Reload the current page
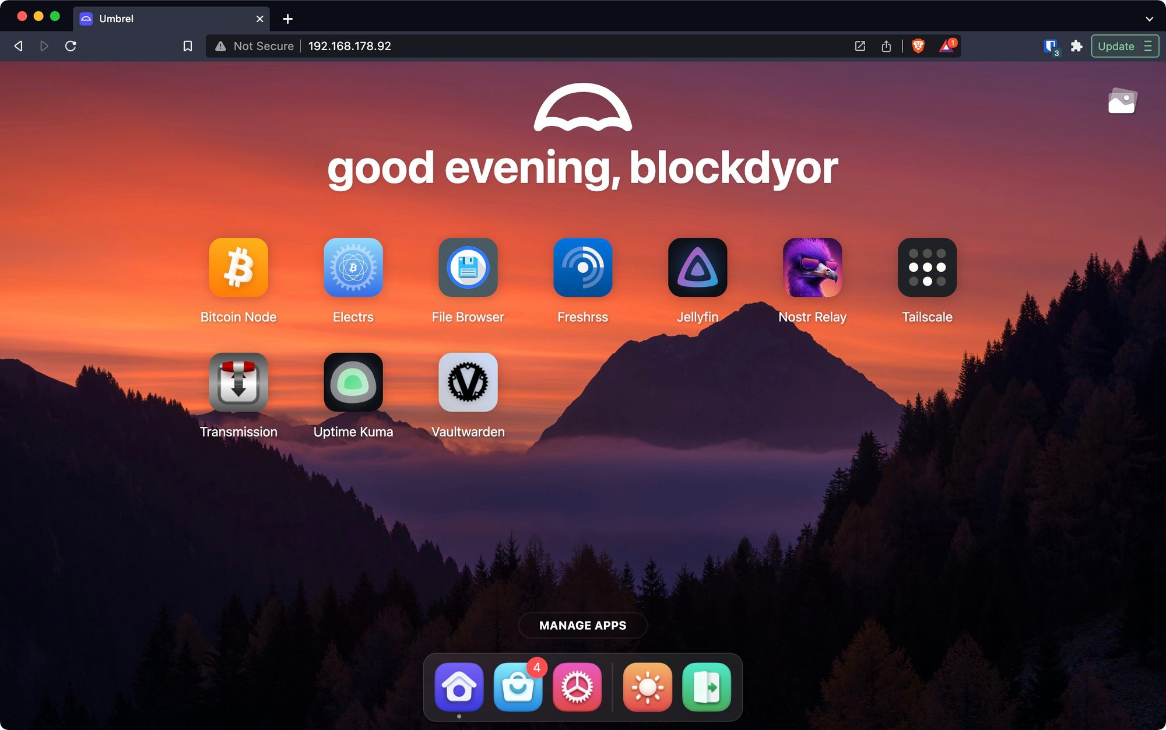 tap(71, 46)
